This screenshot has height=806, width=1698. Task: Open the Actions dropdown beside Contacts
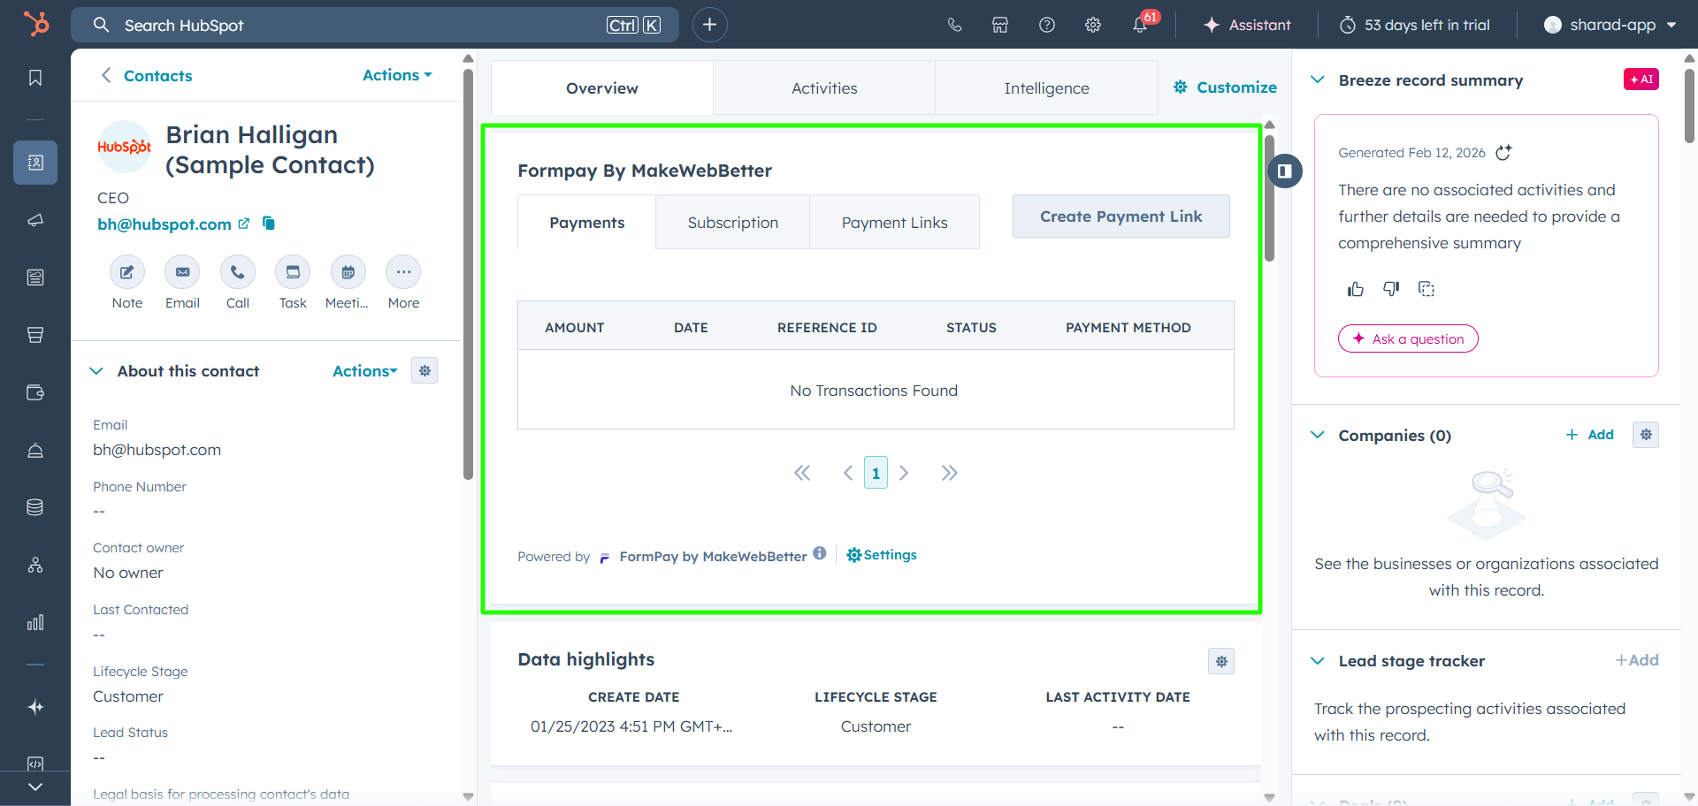397,75
